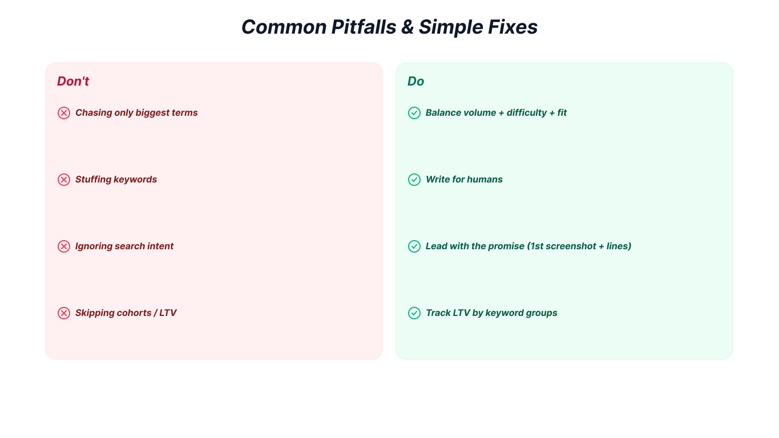Click the Skipping cohorts / LTV text

(x=126, y=313)
